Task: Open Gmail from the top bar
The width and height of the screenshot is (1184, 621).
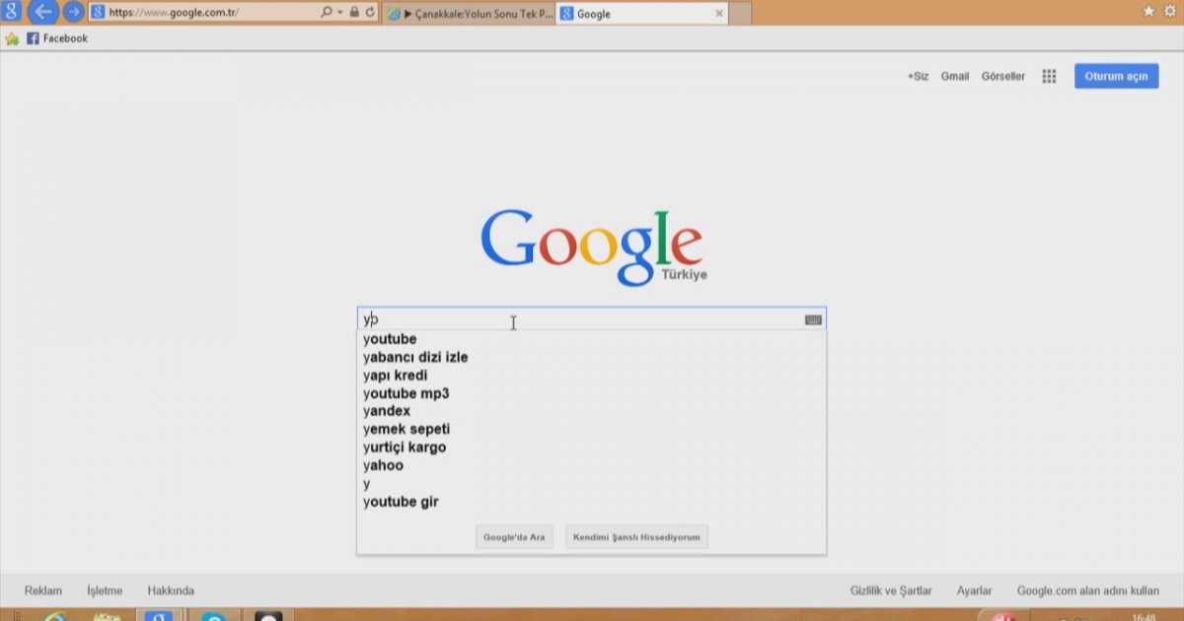Action: [x=955, y=76]
